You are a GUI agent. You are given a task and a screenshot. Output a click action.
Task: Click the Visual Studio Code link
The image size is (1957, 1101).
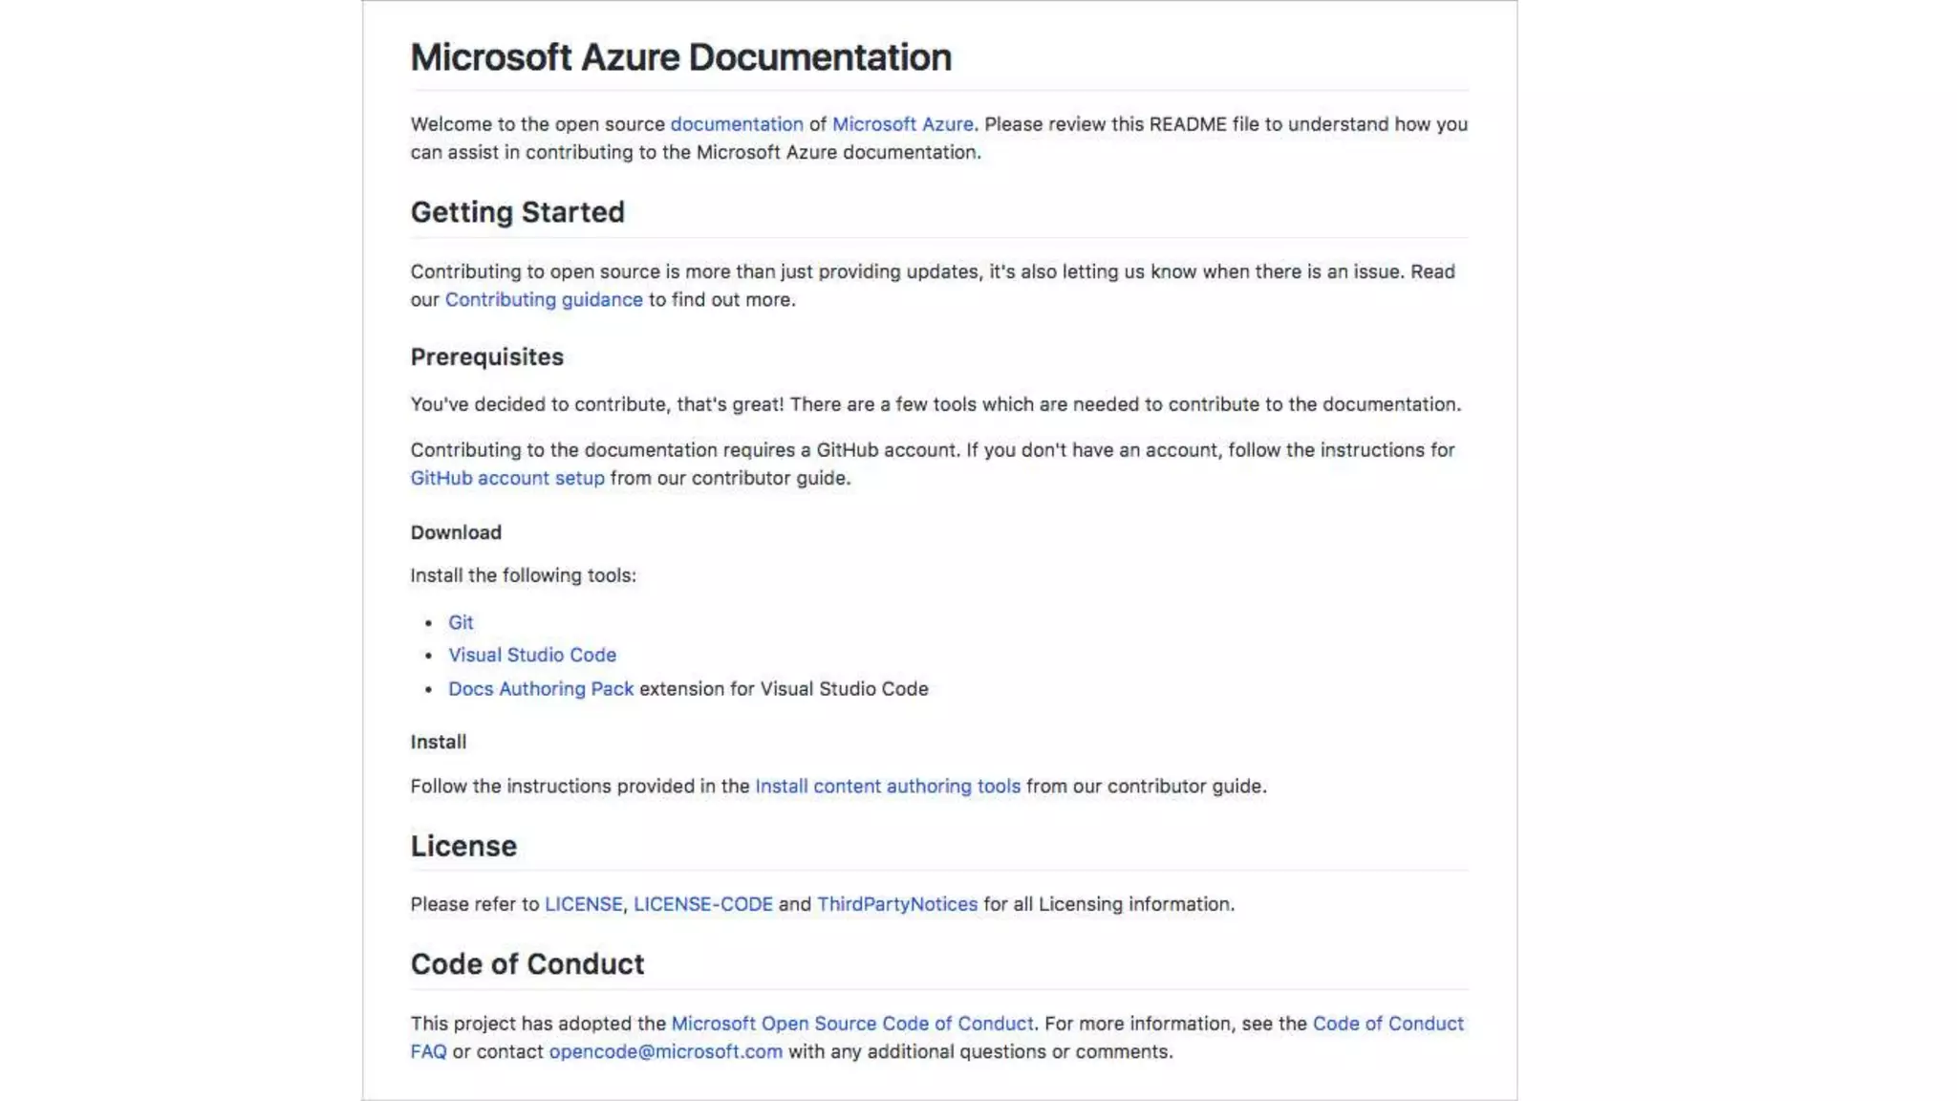coord(531,655)
